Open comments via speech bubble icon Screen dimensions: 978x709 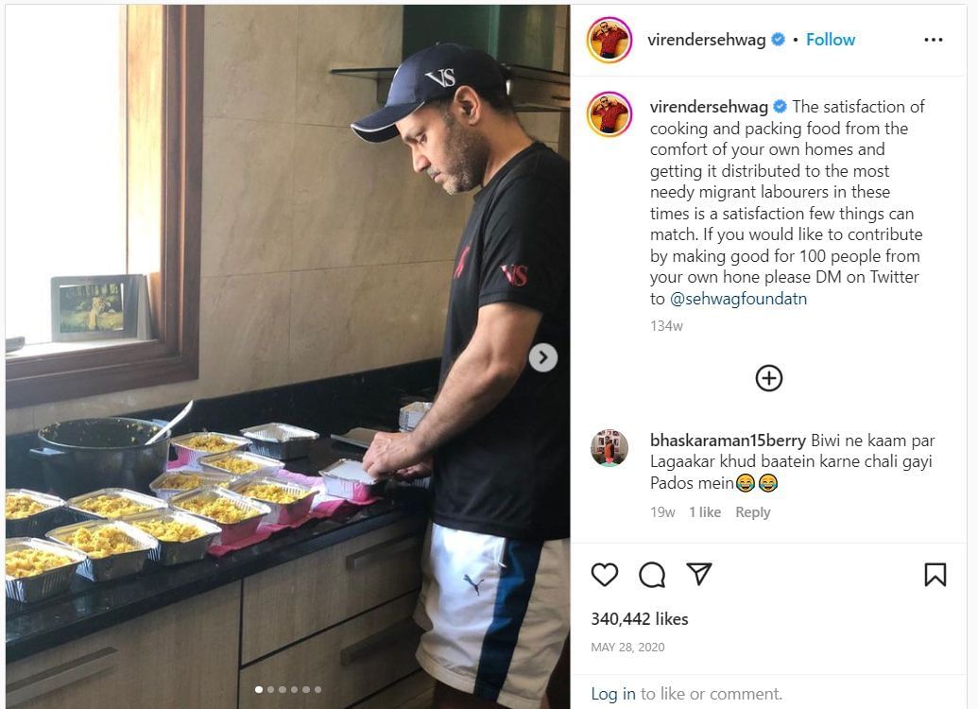652,575
